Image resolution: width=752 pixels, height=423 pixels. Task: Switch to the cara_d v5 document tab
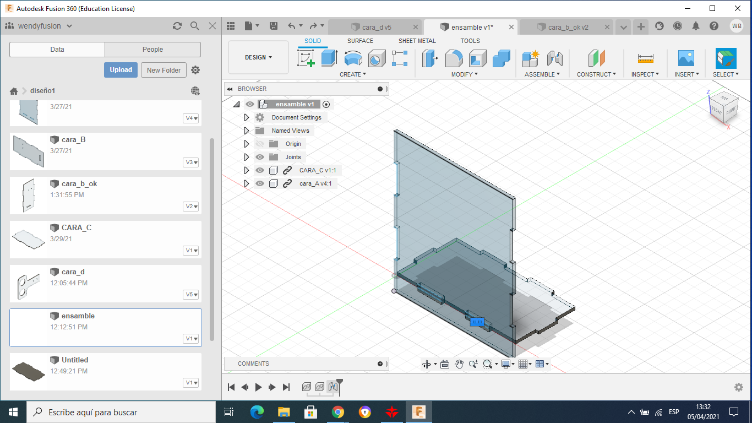377,27
